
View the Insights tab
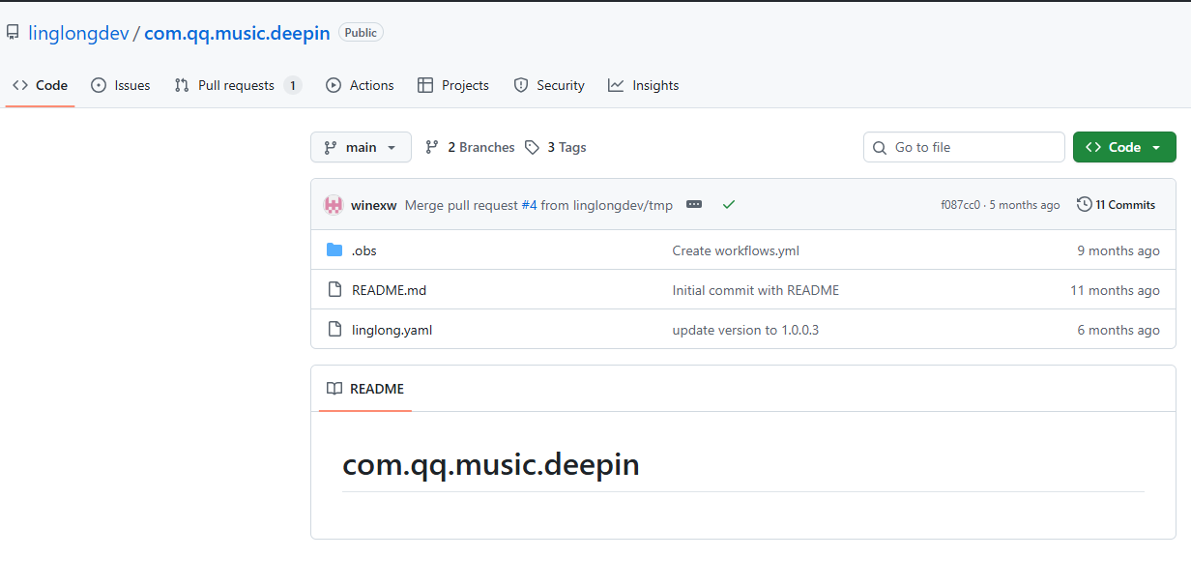click(x=644, y=85)
